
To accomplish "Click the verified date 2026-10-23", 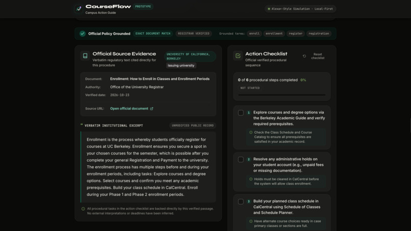I will coord(119,95).
